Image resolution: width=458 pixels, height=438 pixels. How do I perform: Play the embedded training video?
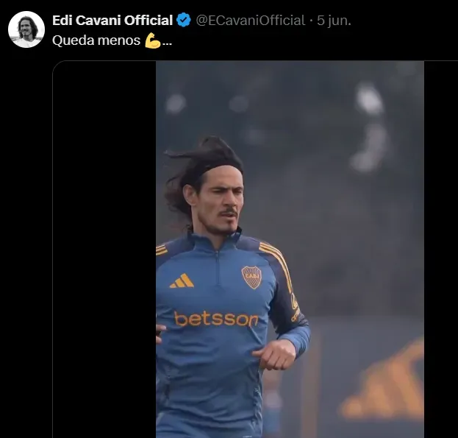[290, 249]
